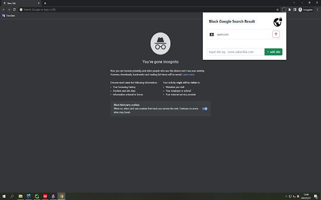Toggle Block third-party cookies switch
321x200 pixels.
point(205,108)
